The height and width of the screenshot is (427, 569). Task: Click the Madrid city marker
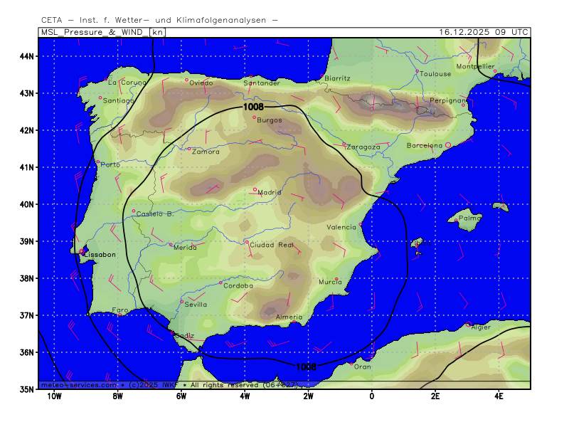coord(255,189)
